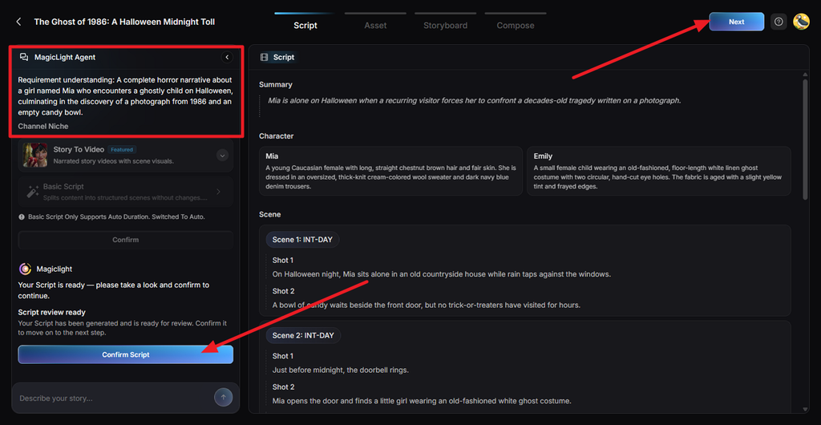Image resolution: width=821 pixels, height=425 pixels.
Task: Open help via the question mark icon
Action: (779, 22)
